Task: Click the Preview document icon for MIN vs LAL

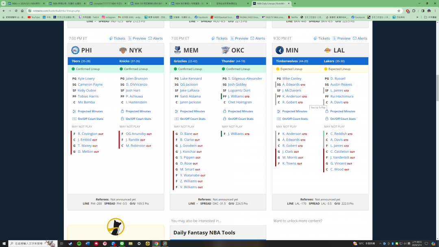Action: coord(334,38)
